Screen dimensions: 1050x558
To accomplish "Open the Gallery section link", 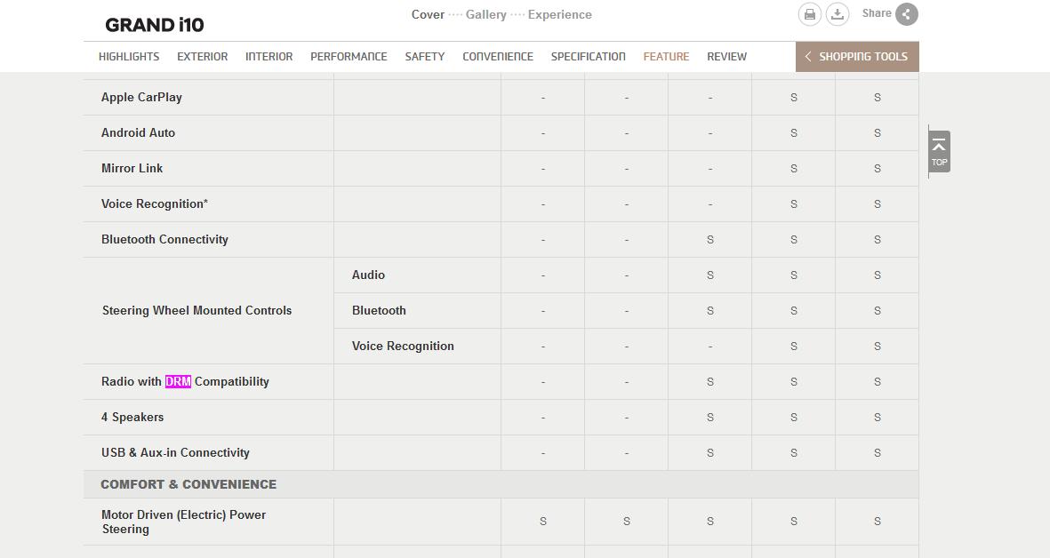I will [486, 15].
